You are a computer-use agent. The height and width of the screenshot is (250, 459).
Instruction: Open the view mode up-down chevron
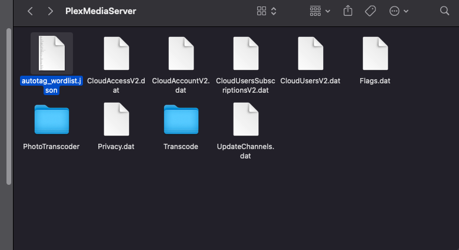[x=274, y=11]
